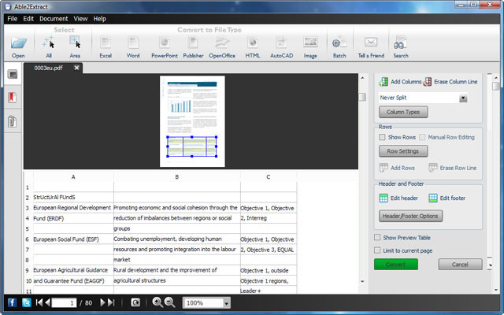Click the Facebook share icon

point(13,302)
